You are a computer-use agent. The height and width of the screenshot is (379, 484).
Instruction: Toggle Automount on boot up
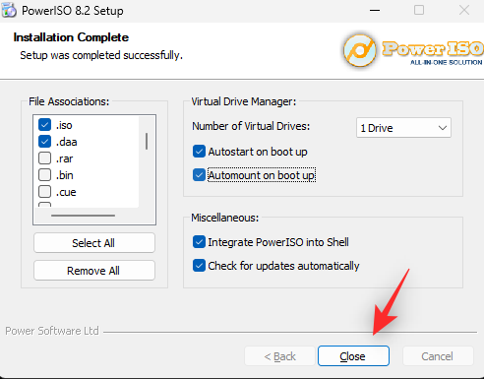coord(199,175)
